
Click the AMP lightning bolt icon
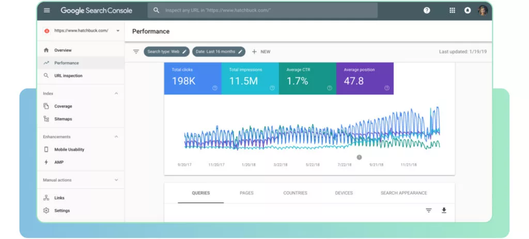[x=46, y=162]
